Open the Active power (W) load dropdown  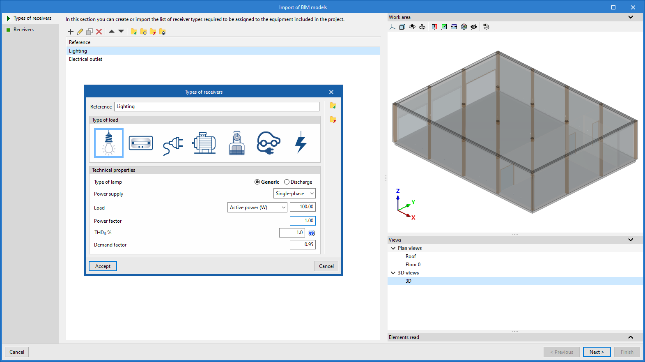pos(257,208)
